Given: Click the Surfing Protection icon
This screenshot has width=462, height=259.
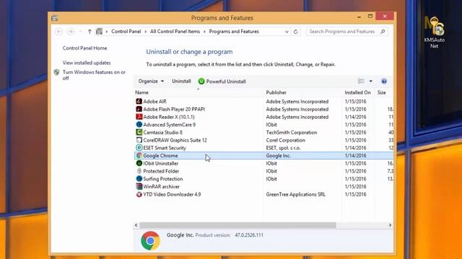Looking at the screenshot, I should pyautogui.click(x=139, y=179).
